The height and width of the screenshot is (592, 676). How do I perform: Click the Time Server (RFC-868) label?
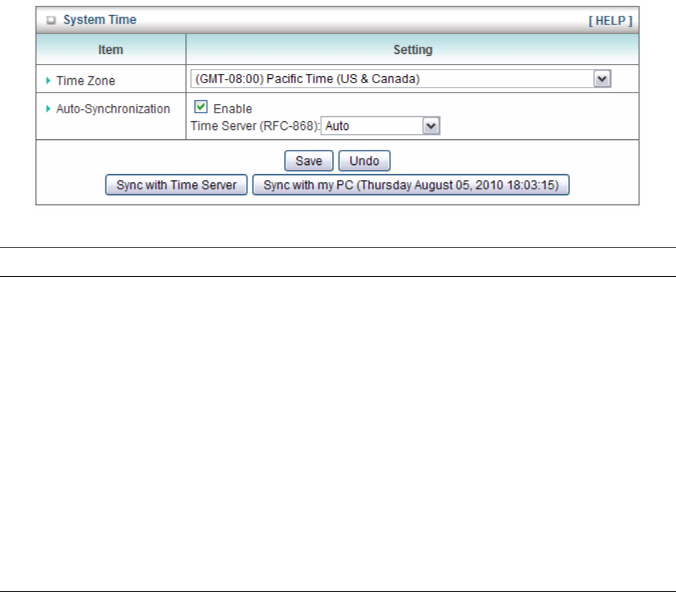tap(254, 126)
